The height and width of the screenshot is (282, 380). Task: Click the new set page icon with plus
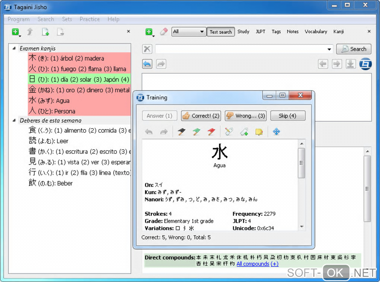click(45, 32)
